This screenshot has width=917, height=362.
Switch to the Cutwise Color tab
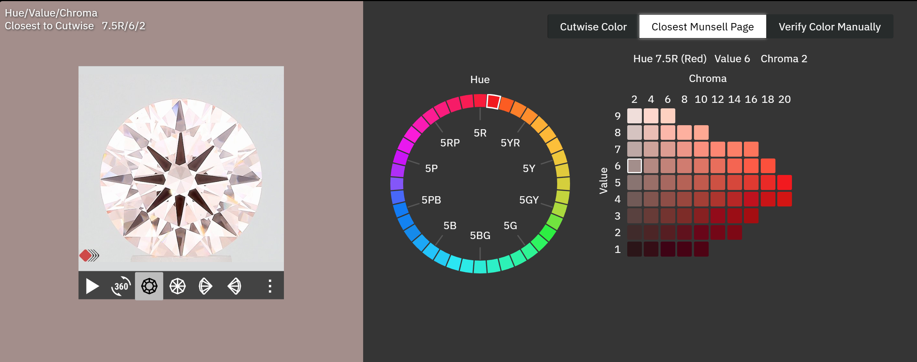point(593,27)
